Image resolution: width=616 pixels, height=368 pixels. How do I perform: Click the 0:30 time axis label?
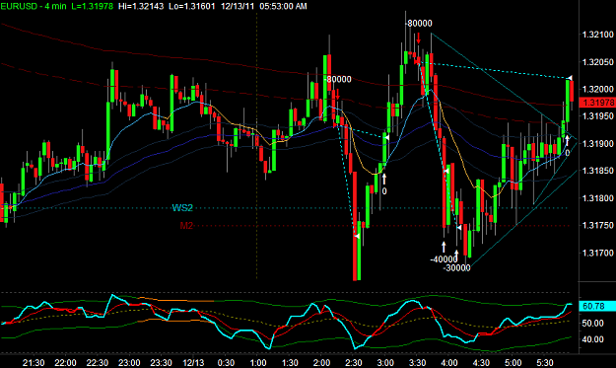coord(226,363)
